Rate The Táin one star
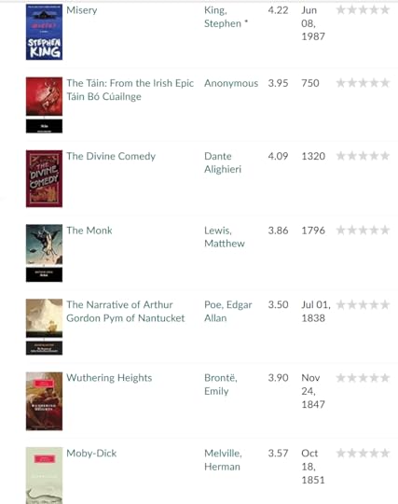398x504 pixels. [341, 83]
